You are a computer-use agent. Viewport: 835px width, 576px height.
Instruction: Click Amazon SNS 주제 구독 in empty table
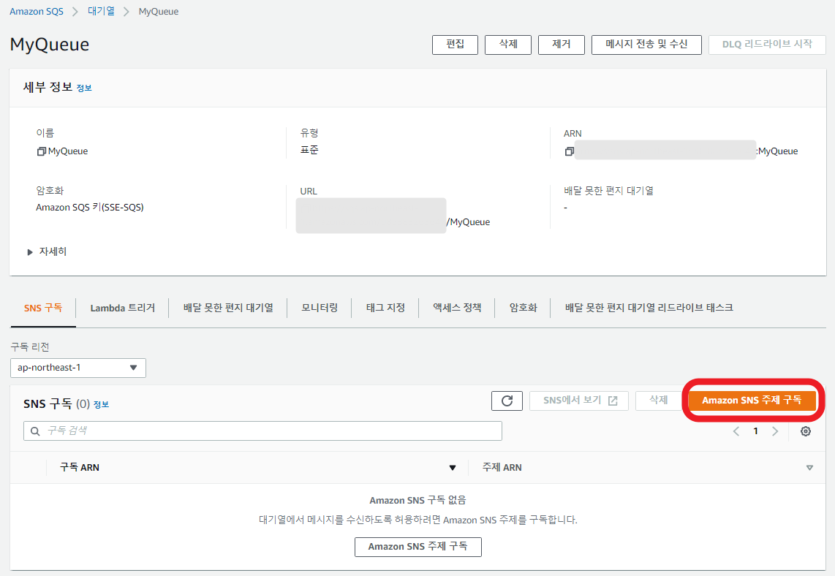pyautogui.click(x=418, y=547)
